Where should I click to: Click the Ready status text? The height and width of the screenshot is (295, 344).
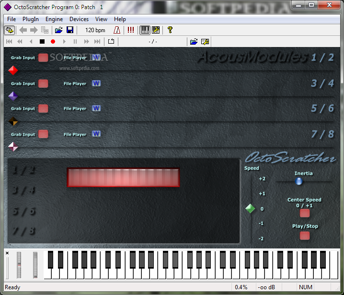(12, 287)
